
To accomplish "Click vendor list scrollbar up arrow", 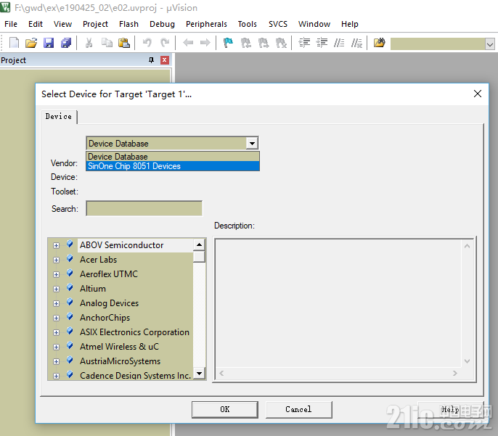I will click(x=199, y=244).
